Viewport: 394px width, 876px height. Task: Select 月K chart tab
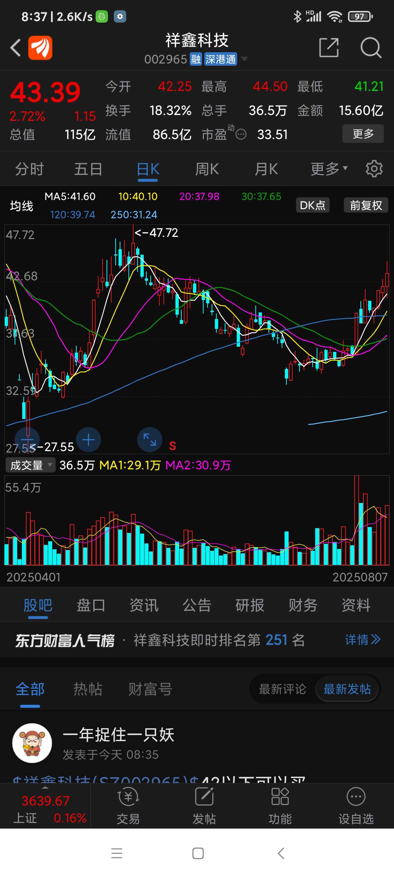(266, 169)
